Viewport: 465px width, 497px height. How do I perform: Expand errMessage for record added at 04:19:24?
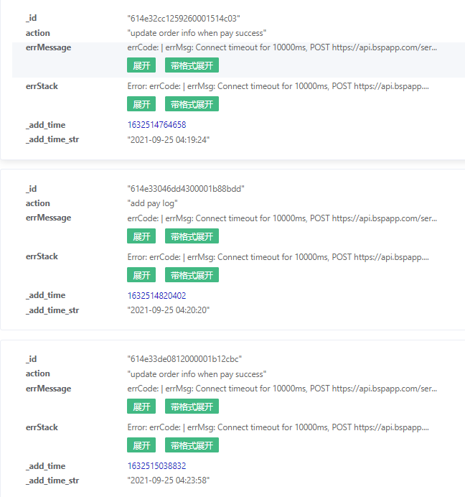pos(141,65)
